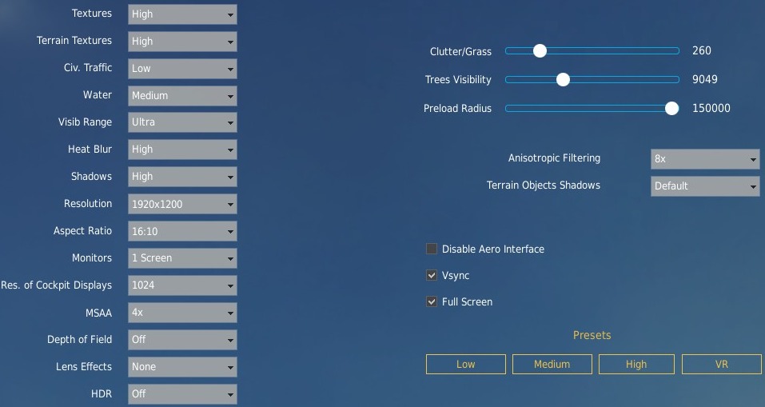Open the Water quality dropdown
The width and height of the screenshot is (765, 407).
(x=182, y=96)
